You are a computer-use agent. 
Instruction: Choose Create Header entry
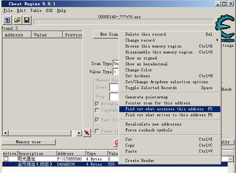click(x=170, y=160)
